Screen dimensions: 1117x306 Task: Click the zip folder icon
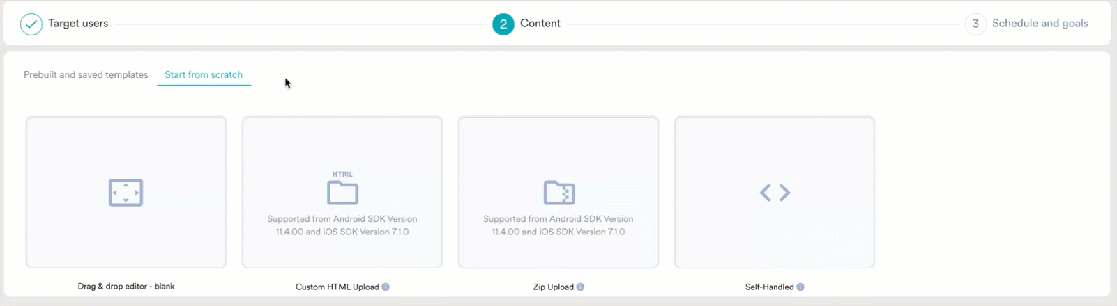click(x=558, y=193)
